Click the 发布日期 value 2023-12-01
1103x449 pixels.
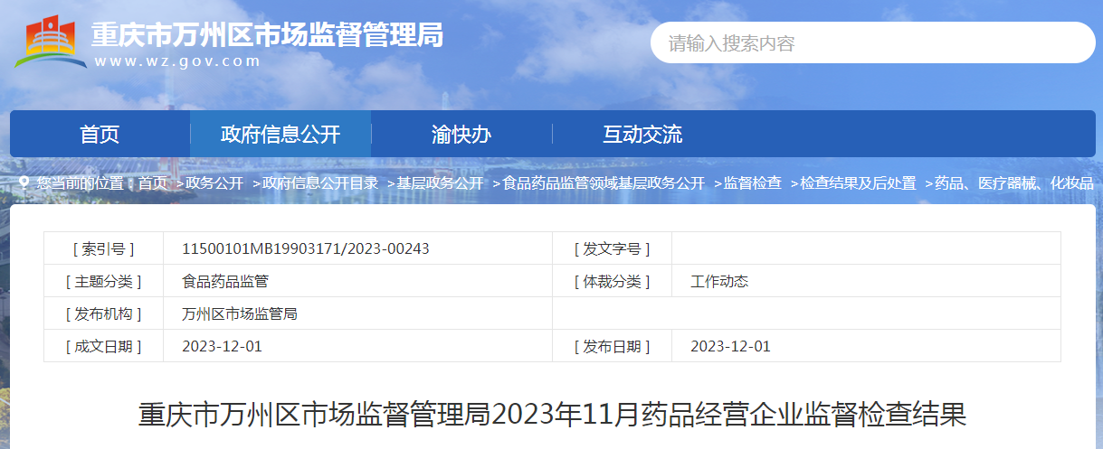click(x=731, y=346)
